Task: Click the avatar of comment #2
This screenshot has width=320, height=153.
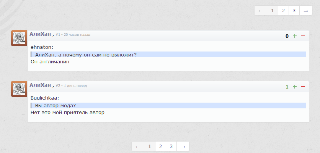Action: [x=19, y=89]
